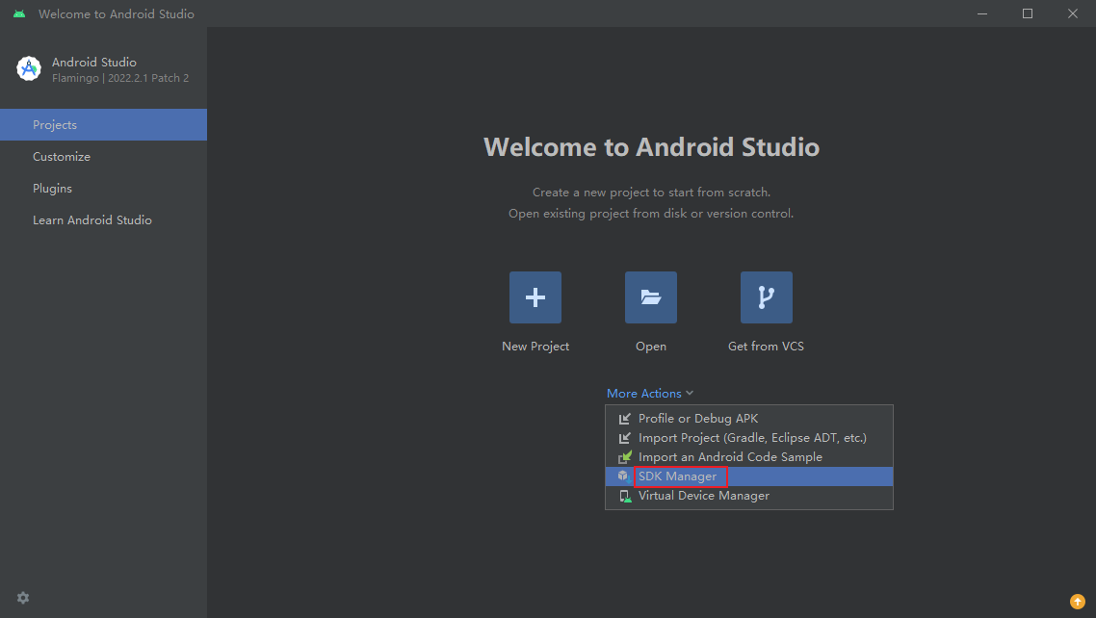The width and height of the screenshot is (1096, 618).
Task: Minimize the Android Studio welcome window
Action: point(982,14)
